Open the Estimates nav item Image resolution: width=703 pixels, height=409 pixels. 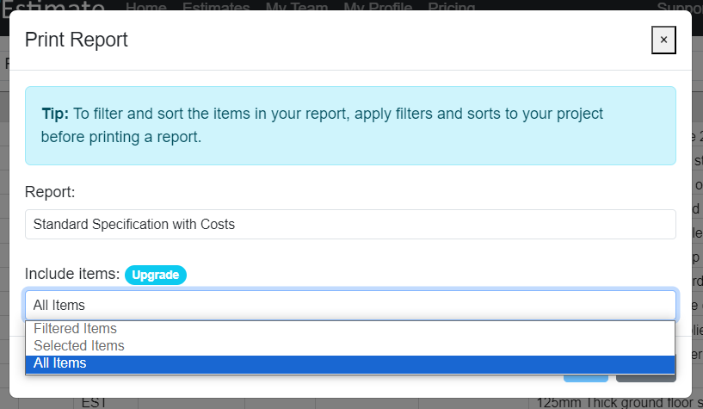[216, 6]
